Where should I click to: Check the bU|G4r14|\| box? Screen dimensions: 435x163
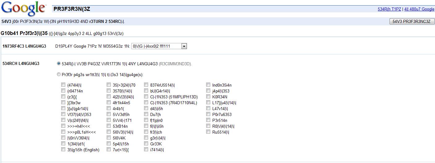tap(146, 91)
